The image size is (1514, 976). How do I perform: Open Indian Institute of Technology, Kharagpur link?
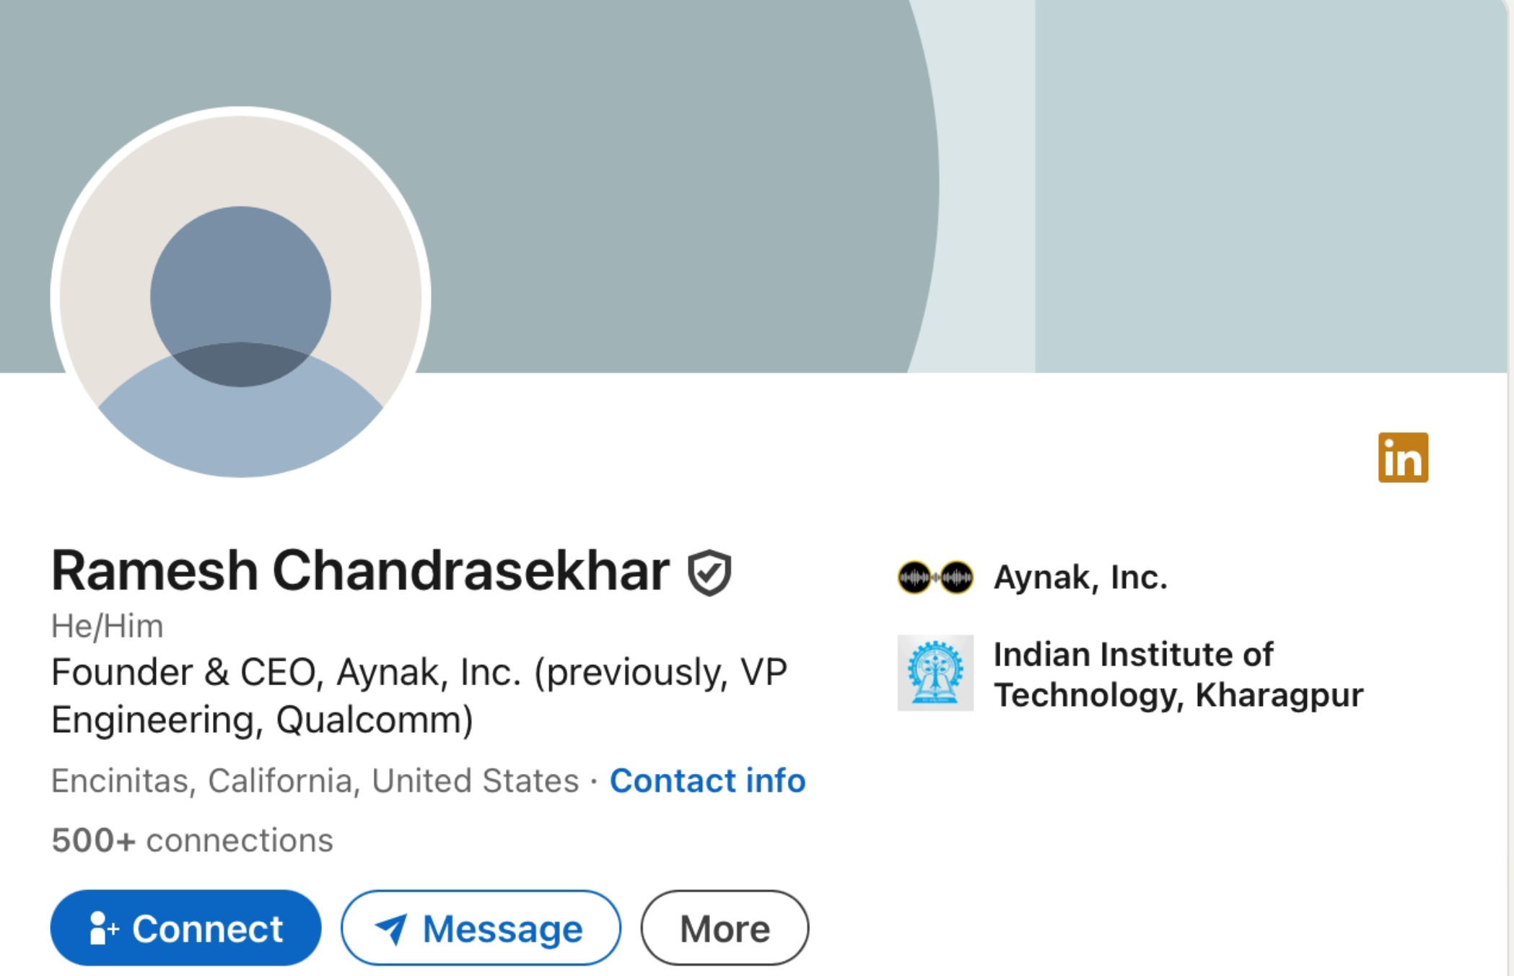point(1178,674)
